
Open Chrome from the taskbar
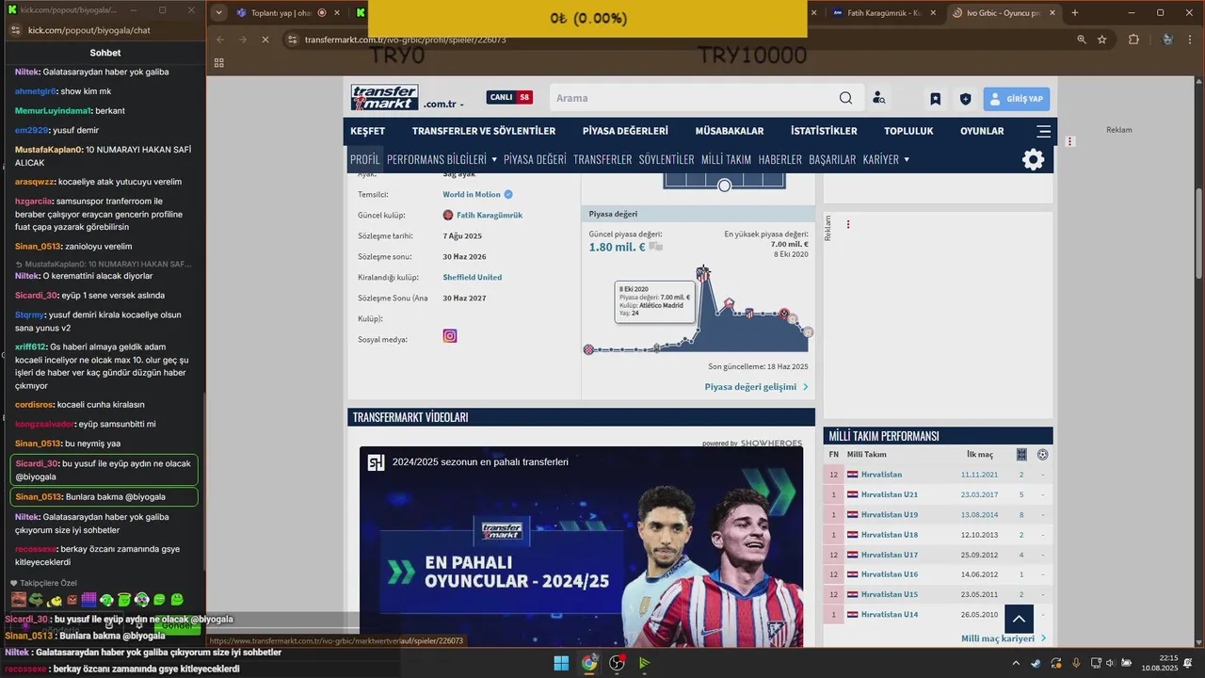(589, 663)
